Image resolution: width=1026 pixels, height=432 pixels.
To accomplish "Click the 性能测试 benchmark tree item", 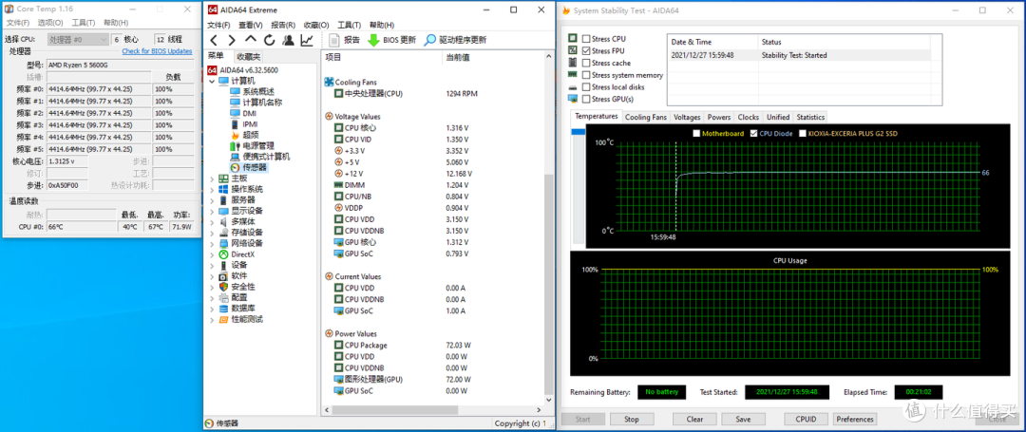I will (x=240, y=320).
